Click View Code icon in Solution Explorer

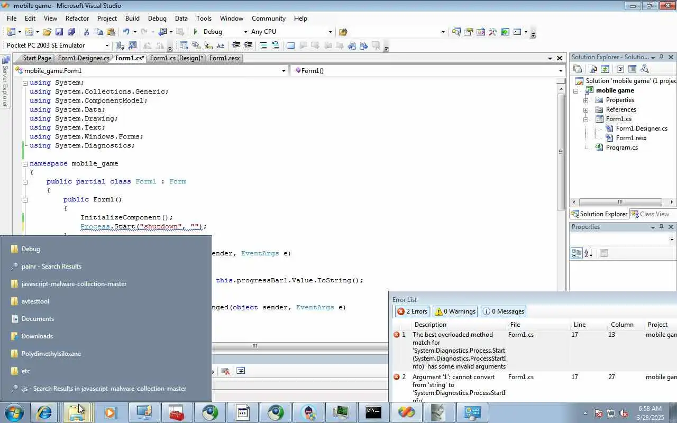pyautogui.click(x=620, y=69)
